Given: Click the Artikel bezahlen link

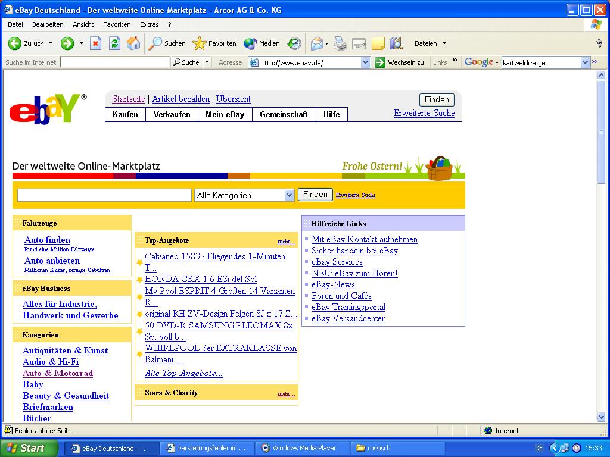Looking at the screenshot, I should 180,99.
